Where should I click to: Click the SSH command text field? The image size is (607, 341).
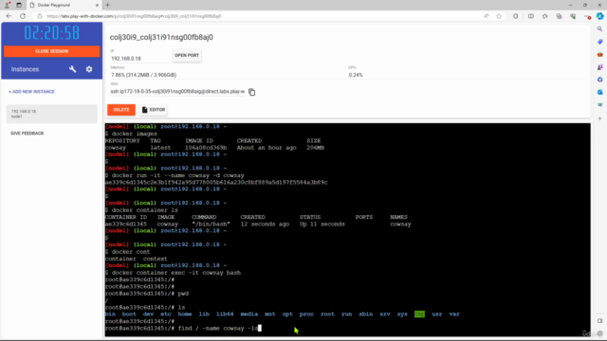point(177,92)
